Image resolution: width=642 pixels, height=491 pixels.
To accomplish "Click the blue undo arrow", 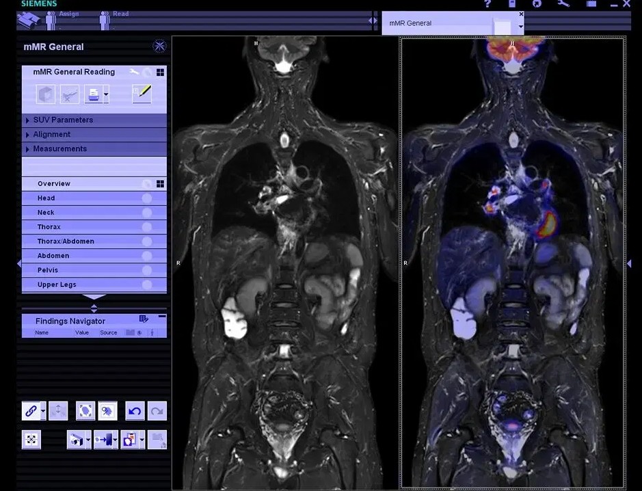I will (135, 411).
